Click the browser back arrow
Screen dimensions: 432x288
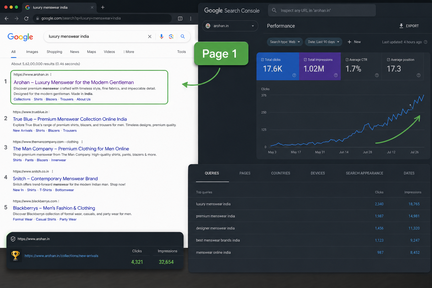pyautogui.click(x=6, y=18)
